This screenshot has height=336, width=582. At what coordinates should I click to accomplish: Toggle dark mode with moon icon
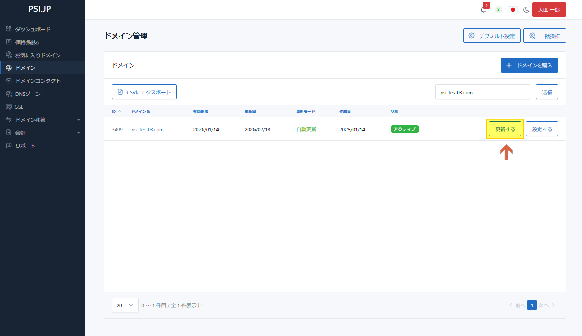click(526, 10)
